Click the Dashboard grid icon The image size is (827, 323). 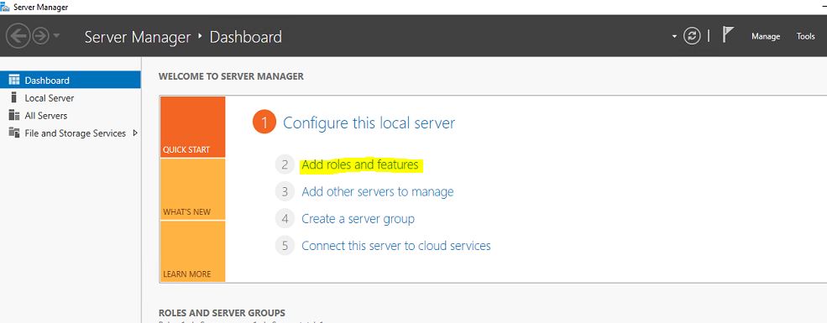14,80
